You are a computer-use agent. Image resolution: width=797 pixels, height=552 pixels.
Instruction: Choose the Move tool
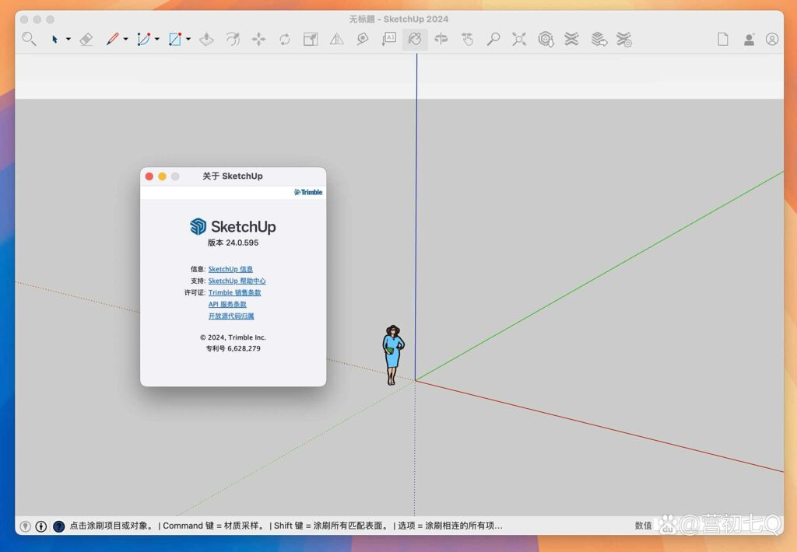click(258, 39)
